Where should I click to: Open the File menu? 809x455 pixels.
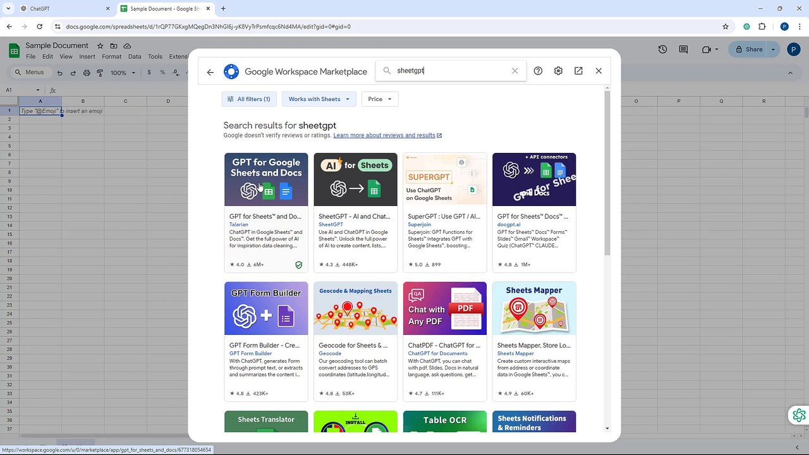[30, 57]
